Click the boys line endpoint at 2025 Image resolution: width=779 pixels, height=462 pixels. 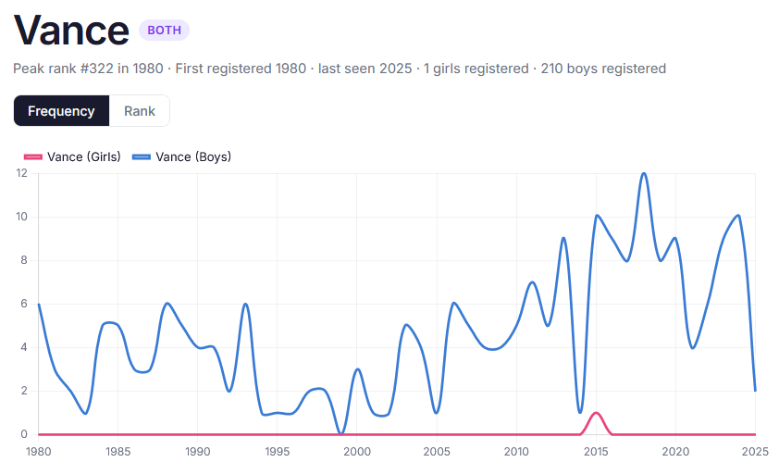(755, 391)
